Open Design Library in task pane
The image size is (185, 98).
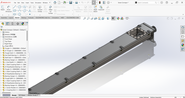(x=183, y=32)
